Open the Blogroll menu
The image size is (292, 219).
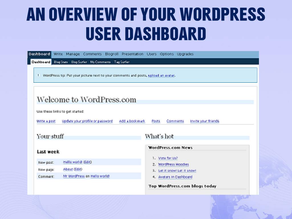111,54
